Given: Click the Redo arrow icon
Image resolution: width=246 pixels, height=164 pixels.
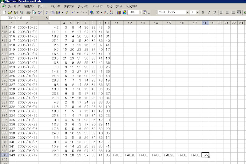Looking at the screenshot, I should click(x=82, y=12).
